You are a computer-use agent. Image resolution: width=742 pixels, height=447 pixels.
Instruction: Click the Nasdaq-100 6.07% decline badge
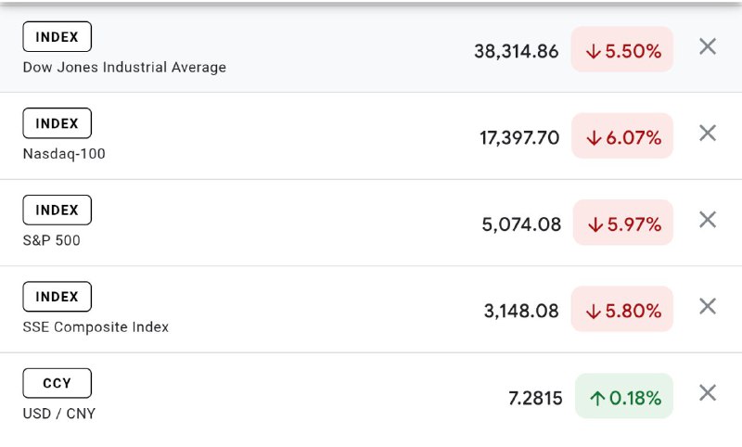622,137
